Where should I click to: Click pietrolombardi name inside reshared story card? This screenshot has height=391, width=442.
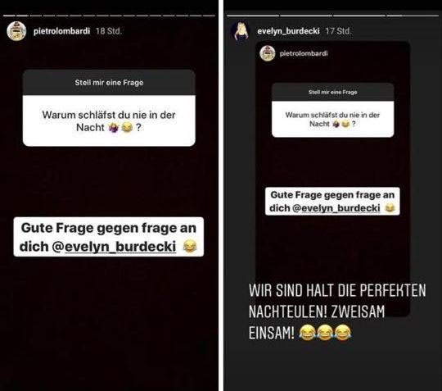click(304, 53)
